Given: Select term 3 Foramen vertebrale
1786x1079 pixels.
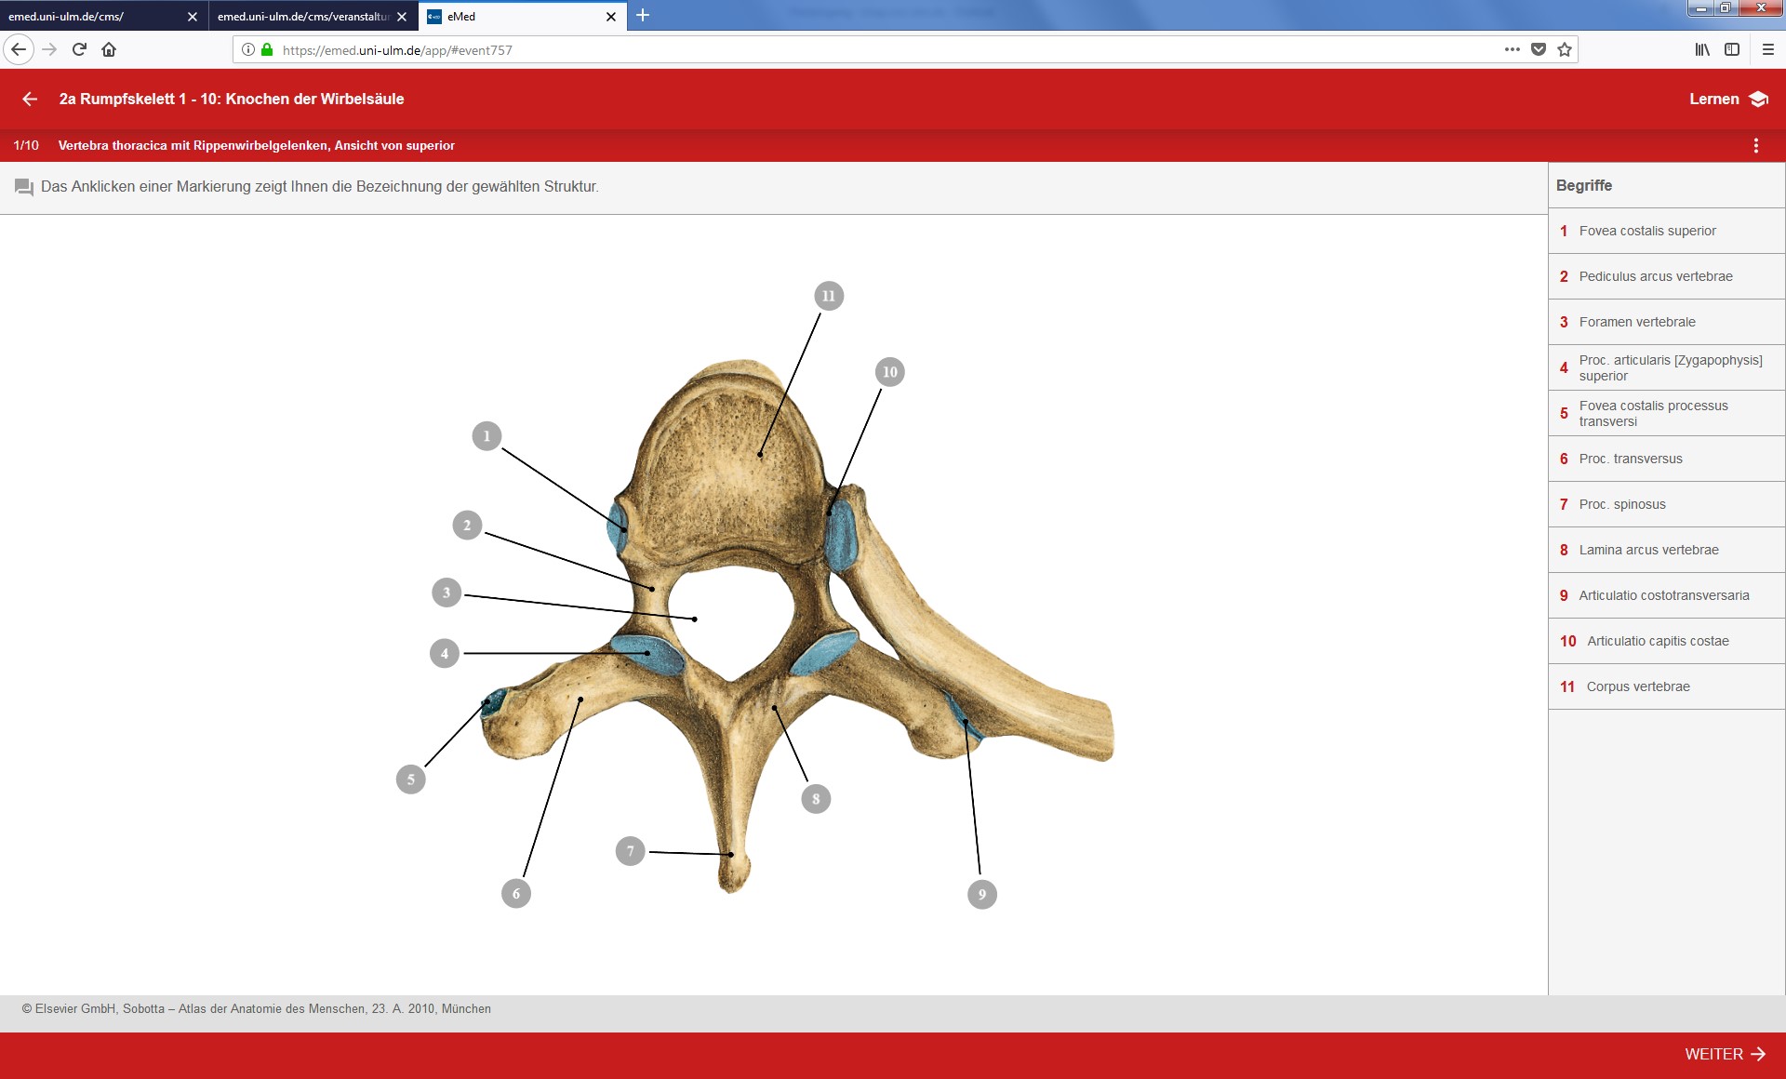Looking at the screenshot, I should (1666, 322).
